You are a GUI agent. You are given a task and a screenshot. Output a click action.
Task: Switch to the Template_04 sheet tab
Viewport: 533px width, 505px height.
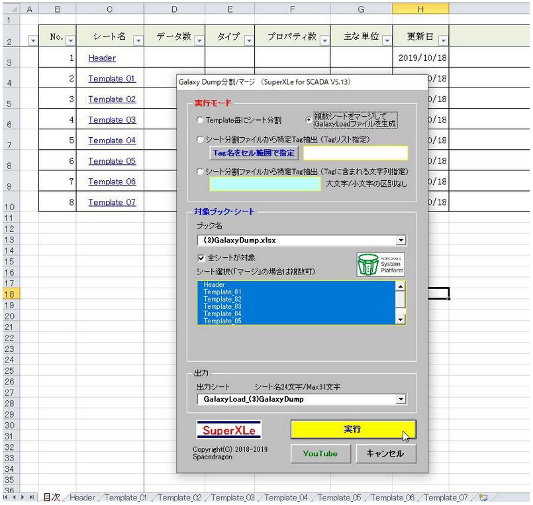286,498
